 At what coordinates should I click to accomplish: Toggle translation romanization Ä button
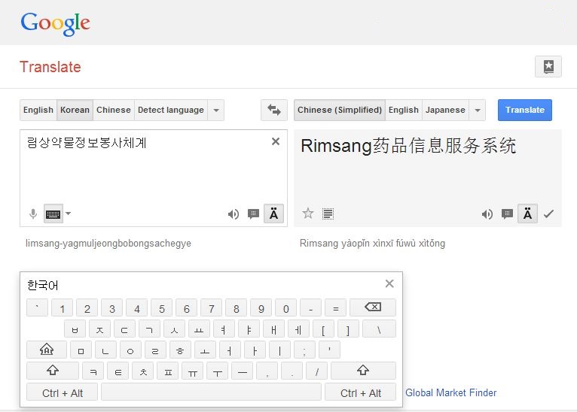point(527,214)
